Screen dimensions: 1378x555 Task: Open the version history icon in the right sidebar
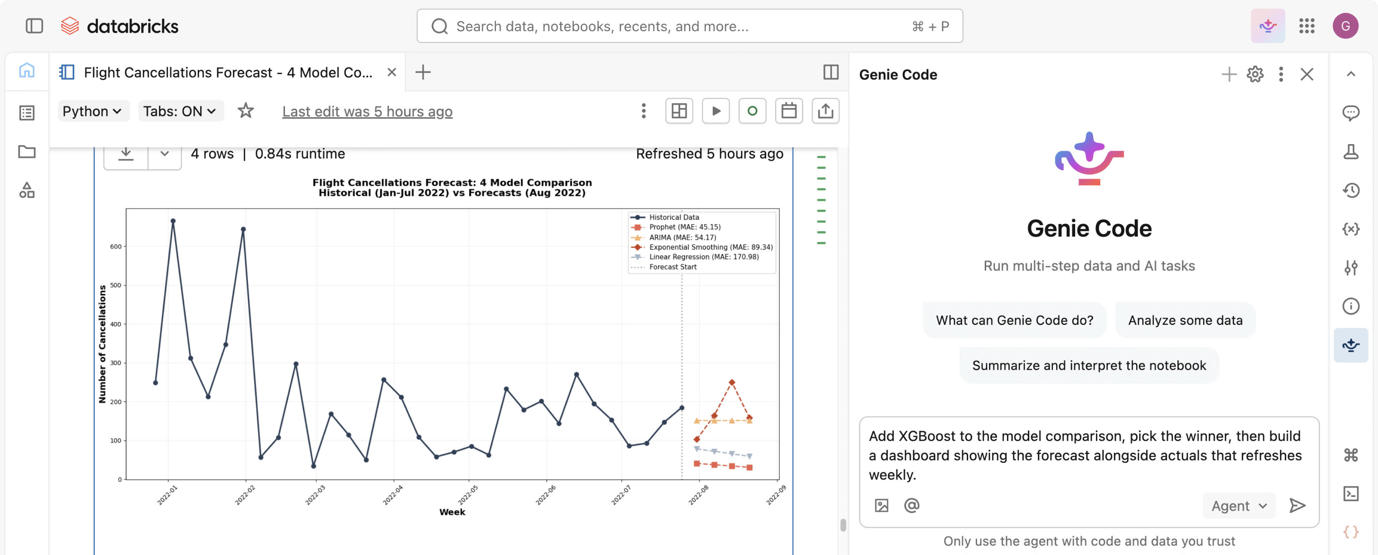1350,190
